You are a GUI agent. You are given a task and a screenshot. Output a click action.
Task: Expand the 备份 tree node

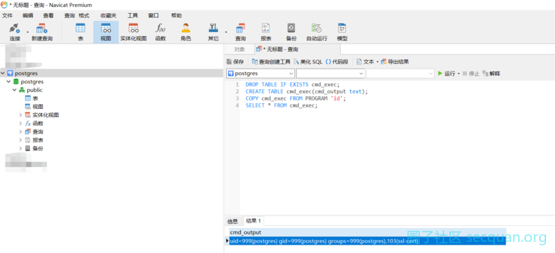point(21,148)
